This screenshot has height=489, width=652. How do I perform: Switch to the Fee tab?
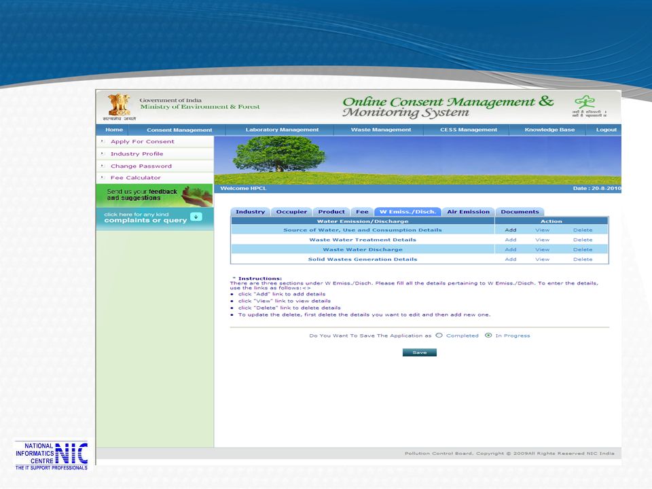click(x=362, y=212)
